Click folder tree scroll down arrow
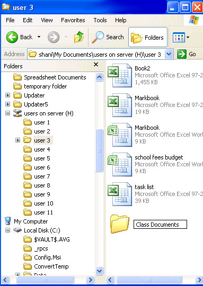The width and height of the screenshot is (203, 286). click(99, 271)
